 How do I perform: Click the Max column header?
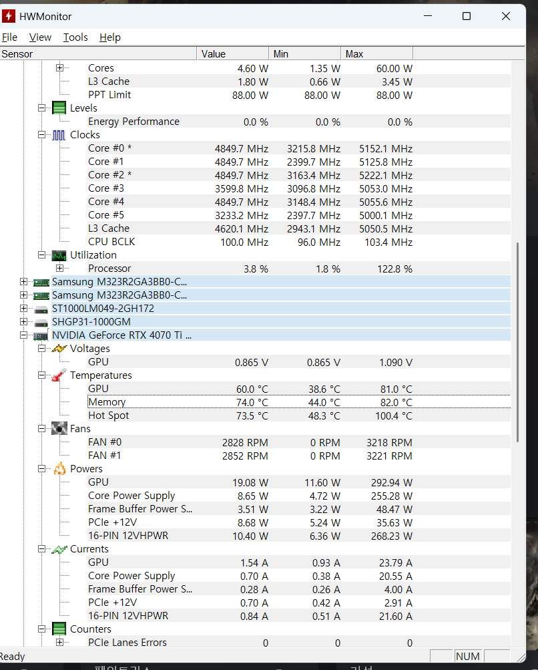[x=377, y=53]
